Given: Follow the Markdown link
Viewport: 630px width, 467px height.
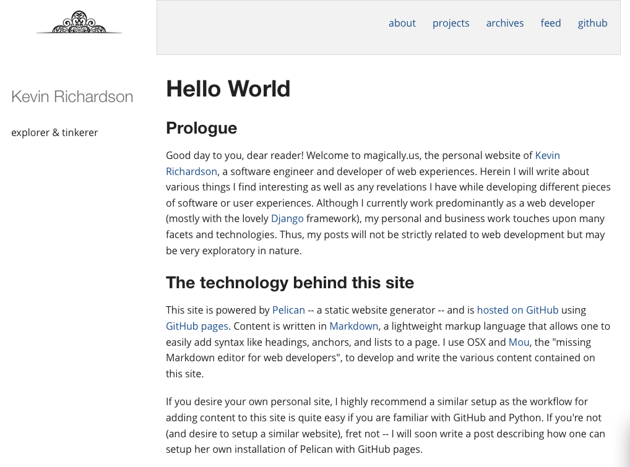Looking at the screenshot, I should tap(353, 326).
